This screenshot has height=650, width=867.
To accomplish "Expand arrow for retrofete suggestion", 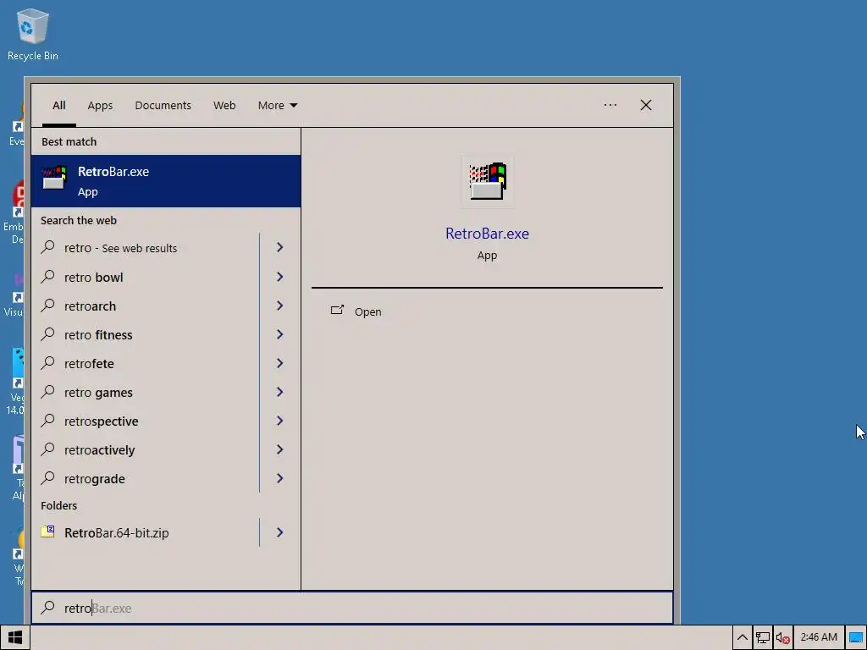I will pos(279,362).
